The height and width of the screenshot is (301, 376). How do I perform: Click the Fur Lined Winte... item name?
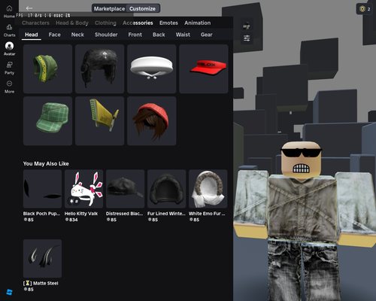(166, 214)
